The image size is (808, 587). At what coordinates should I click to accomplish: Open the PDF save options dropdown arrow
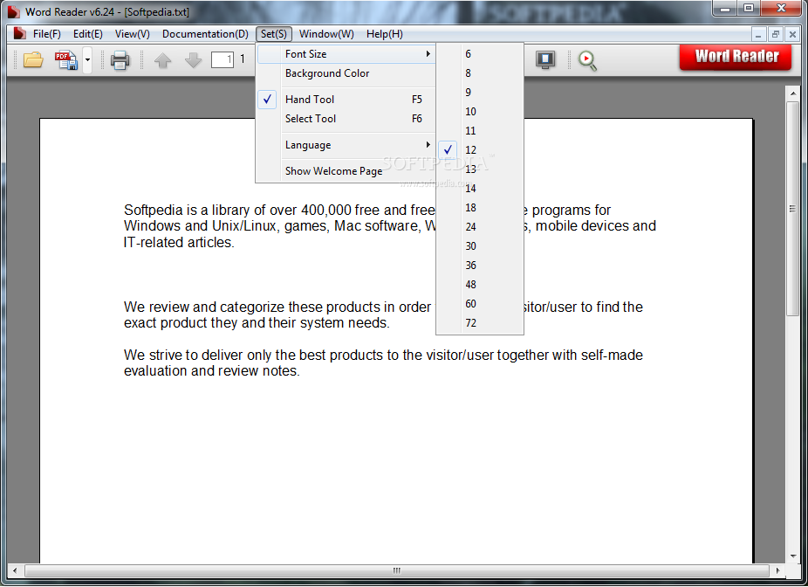click(x=87, y=59)
